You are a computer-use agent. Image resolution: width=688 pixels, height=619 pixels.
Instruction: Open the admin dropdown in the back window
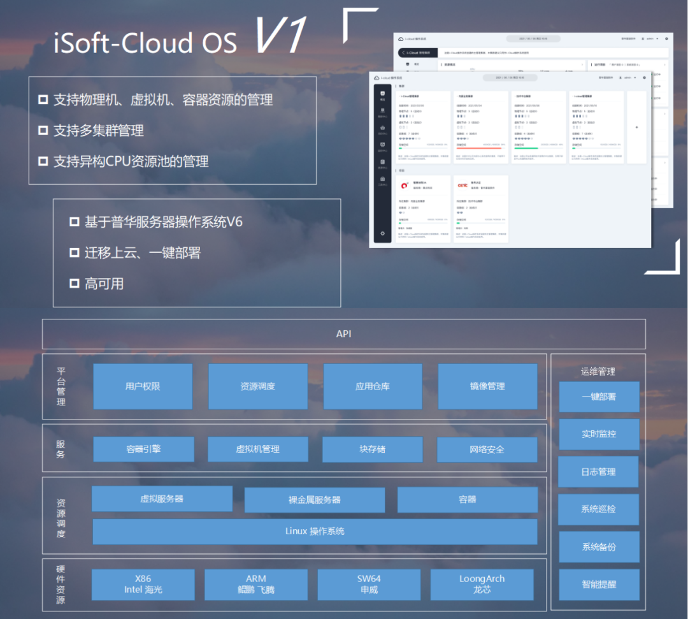point(650,39)
